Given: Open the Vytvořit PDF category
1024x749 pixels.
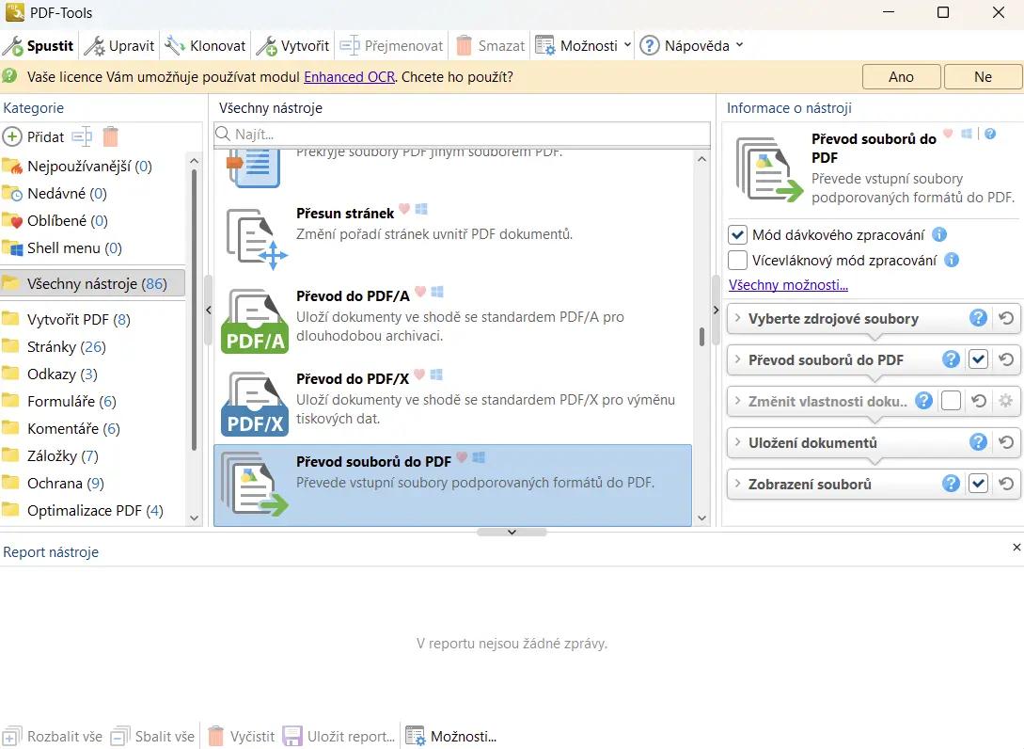Looking at the screenshot, I should click(x=78, y=320).
